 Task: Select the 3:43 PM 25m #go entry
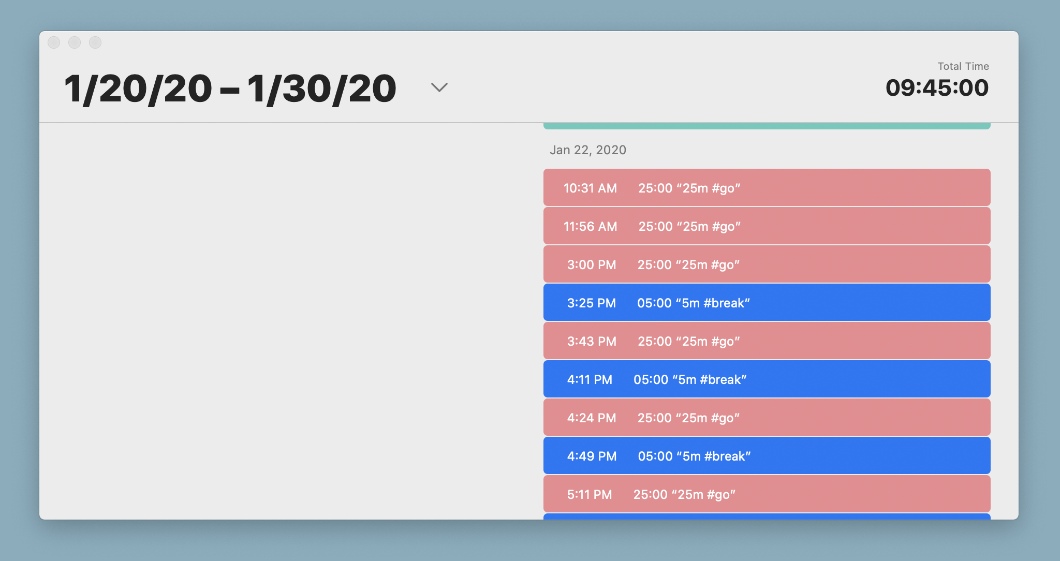coord(766,341)
